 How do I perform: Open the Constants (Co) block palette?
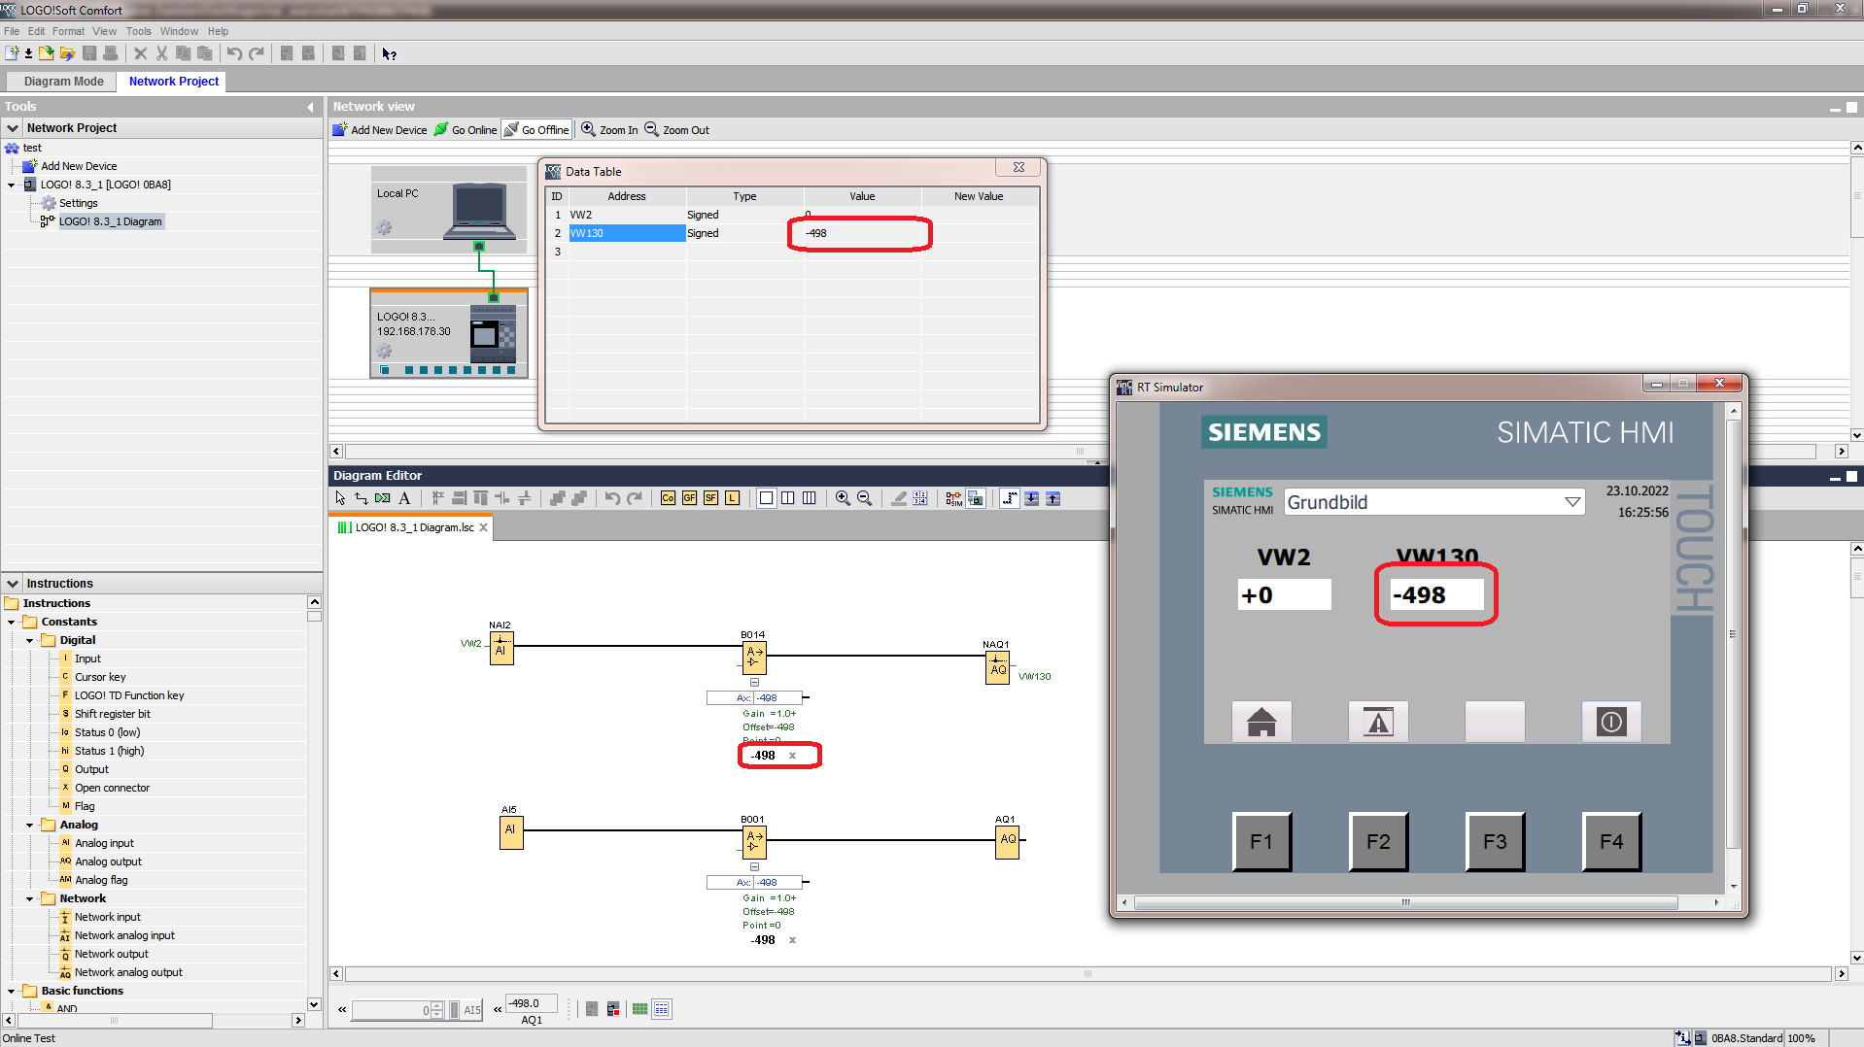tap(668, 498)
